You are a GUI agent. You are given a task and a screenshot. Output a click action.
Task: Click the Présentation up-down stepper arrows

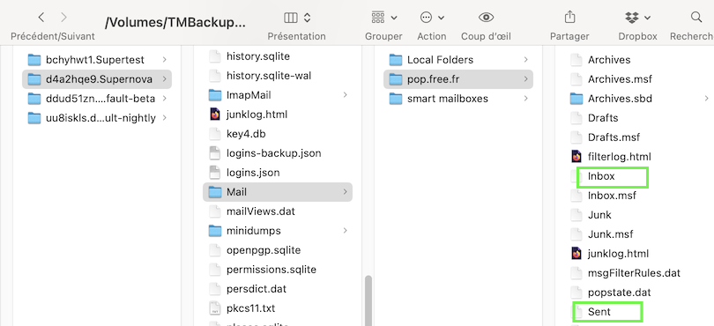tap(308, 18)
